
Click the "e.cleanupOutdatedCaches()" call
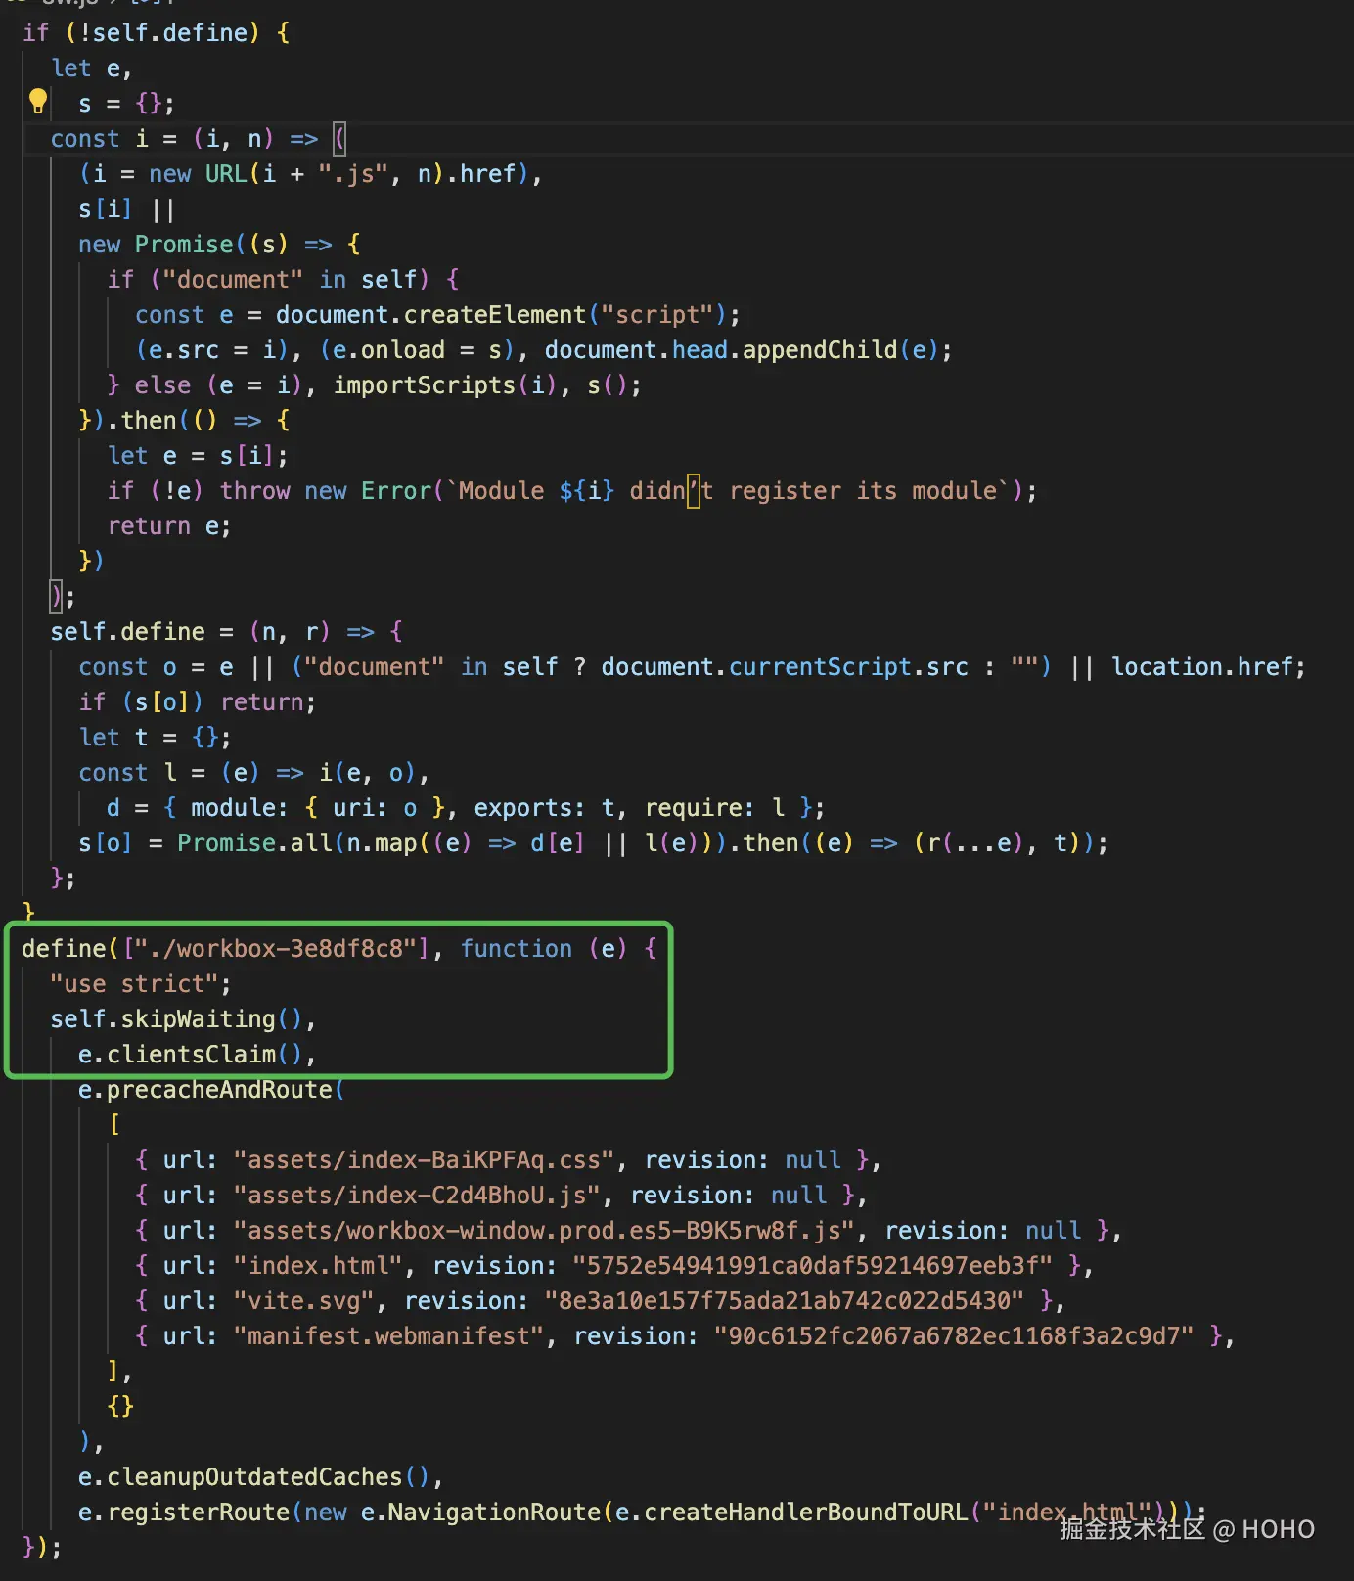254,1477
